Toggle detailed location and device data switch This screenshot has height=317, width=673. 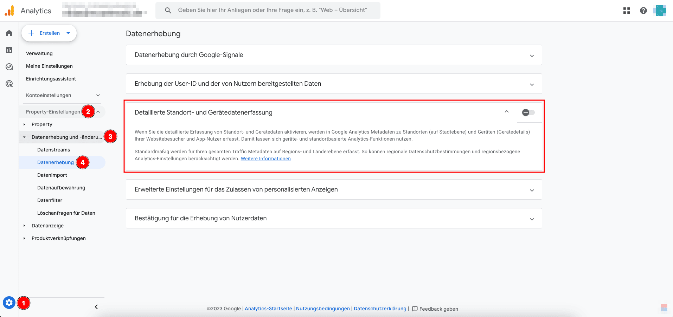[528, 112]
